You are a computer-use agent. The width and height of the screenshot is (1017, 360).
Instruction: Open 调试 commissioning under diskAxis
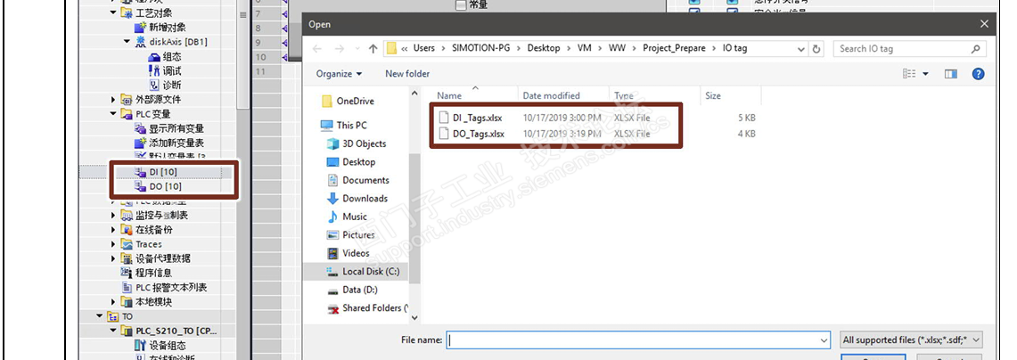[x=172, y=70]
